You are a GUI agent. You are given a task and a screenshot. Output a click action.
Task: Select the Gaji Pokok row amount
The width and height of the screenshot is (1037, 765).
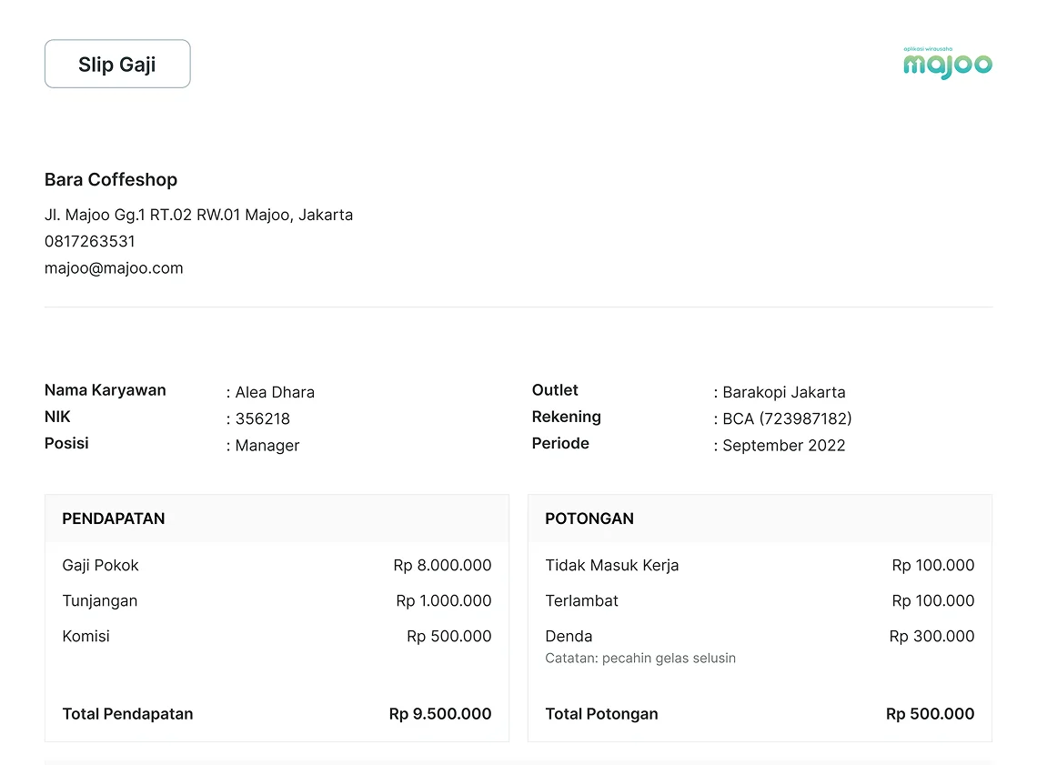[442, 566]
